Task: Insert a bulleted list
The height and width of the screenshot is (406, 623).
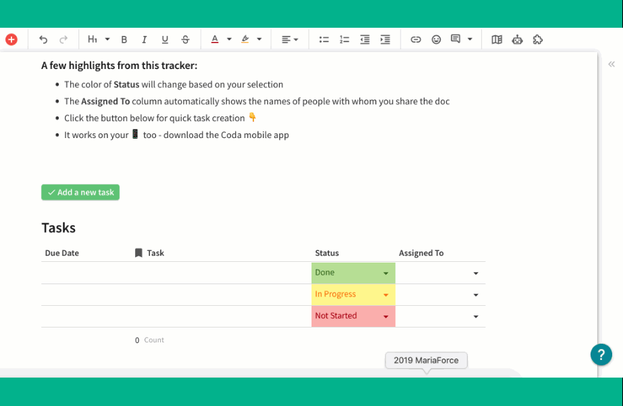Action: (x=324, y=39)
